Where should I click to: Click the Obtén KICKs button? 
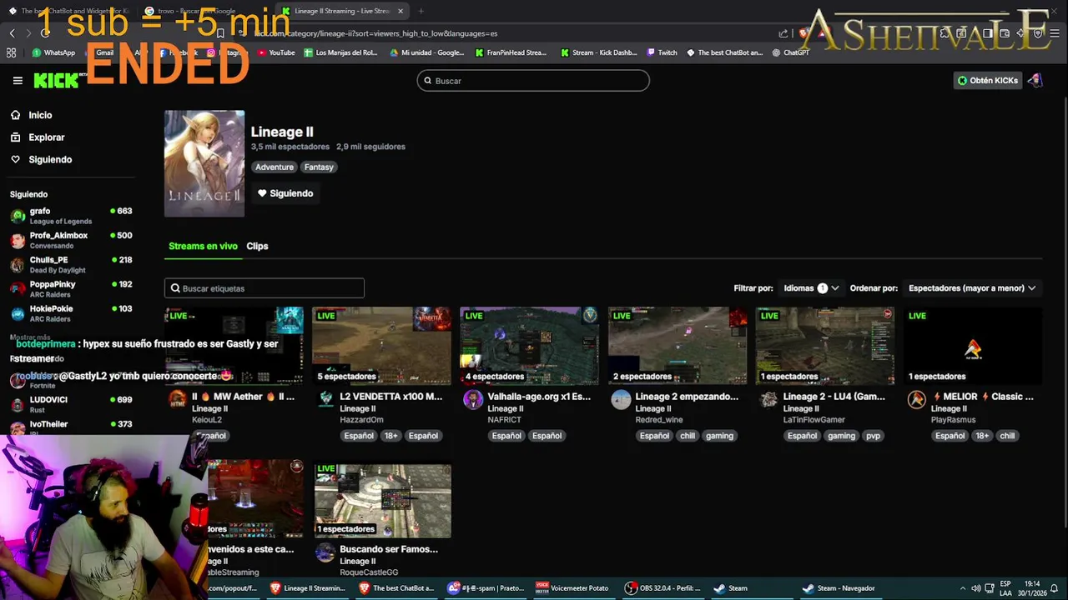pyautogui.click(x=988, y=81)
